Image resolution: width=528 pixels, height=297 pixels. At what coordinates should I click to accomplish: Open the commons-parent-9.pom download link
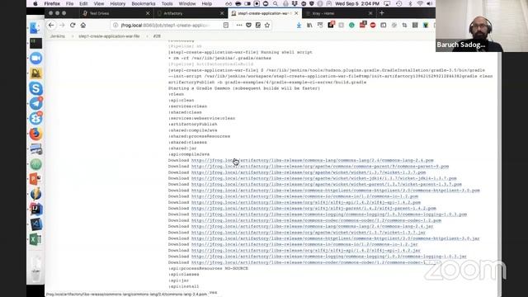320,167
